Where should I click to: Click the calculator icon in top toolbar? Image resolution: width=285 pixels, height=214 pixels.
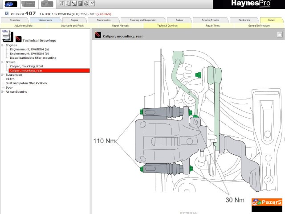click(x=80, y=4)
